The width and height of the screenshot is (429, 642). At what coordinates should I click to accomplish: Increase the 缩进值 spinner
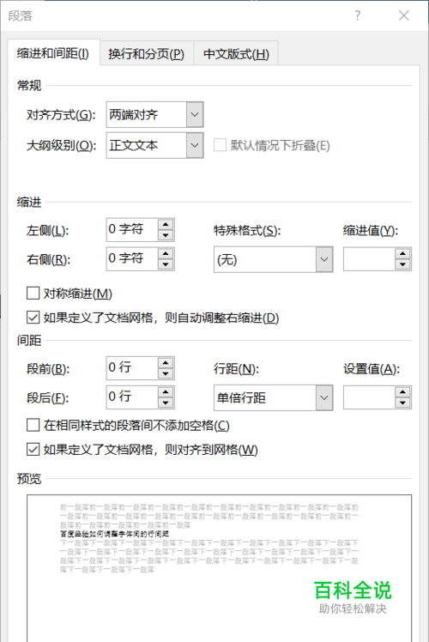coord(402,254)
